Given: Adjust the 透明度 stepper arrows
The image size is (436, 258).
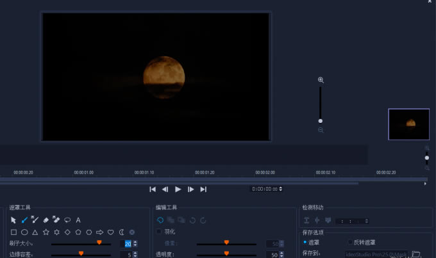Looking at the screenshot, I should click(x=282, y=255).
